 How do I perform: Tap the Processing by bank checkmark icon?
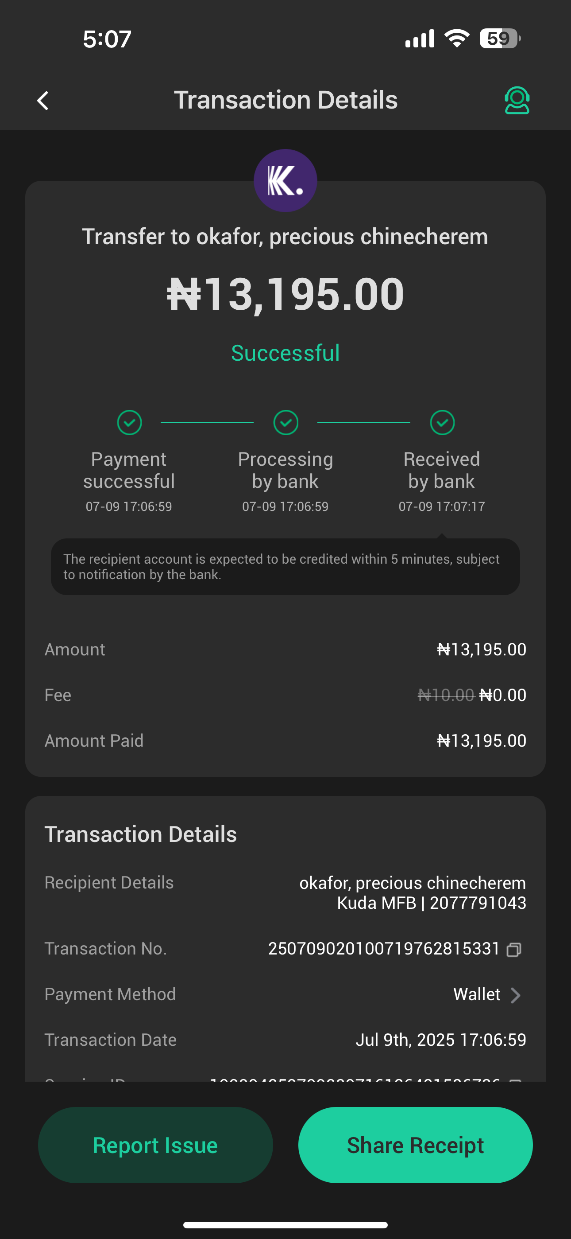click(x=285, y=422)
